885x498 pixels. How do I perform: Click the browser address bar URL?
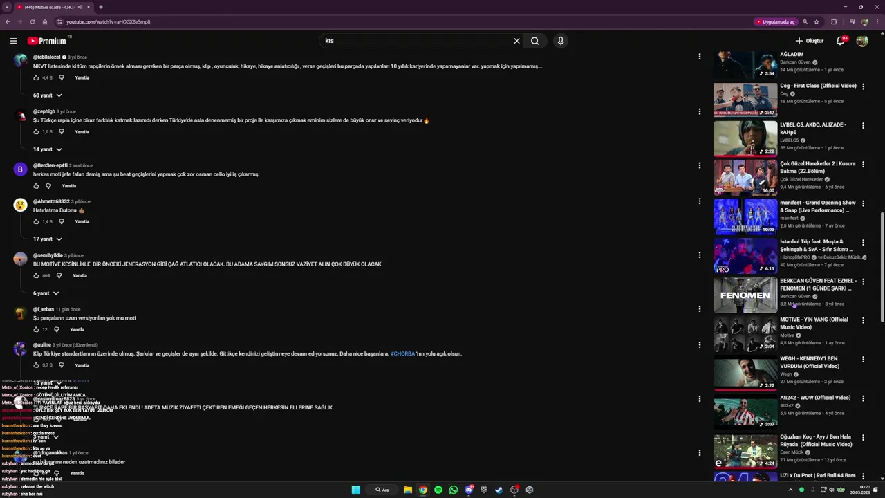tap(109, 21)
